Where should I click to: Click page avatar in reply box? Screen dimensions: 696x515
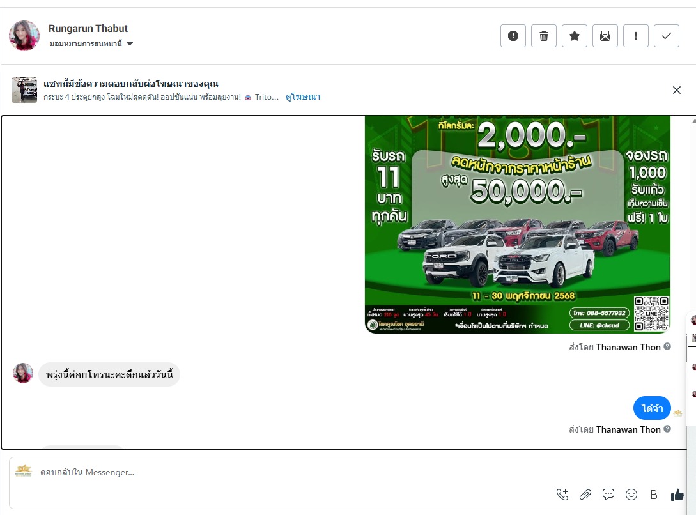23,471
